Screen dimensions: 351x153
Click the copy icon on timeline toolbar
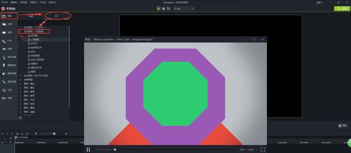point(17,133)
